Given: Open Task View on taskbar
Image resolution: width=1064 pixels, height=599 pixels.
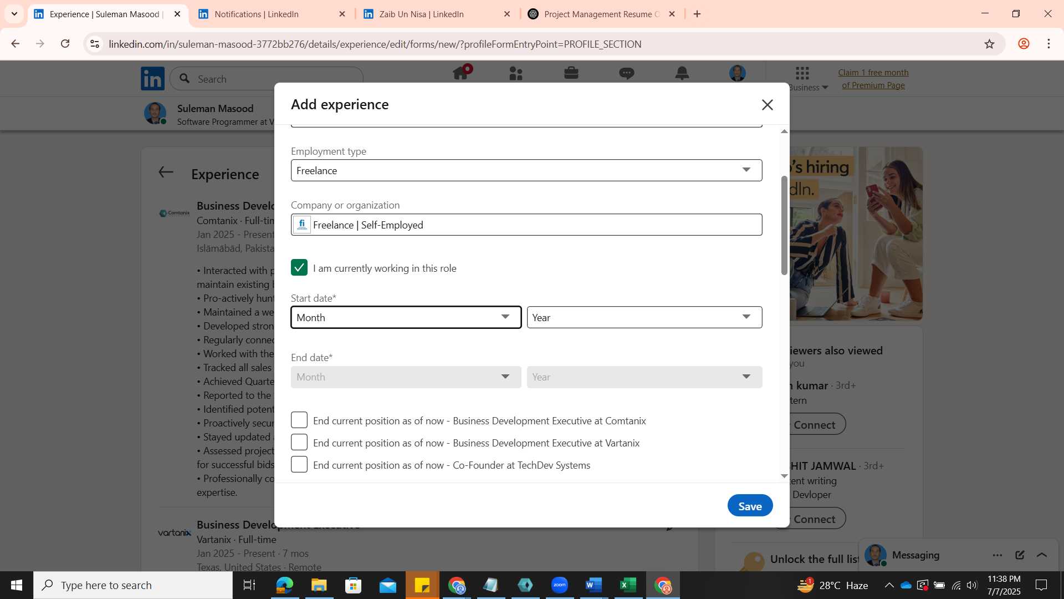Looking at the screenshot, I should (249, 585).
